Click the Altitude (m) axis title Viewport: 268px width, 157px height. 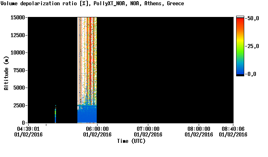click(6, 73)
